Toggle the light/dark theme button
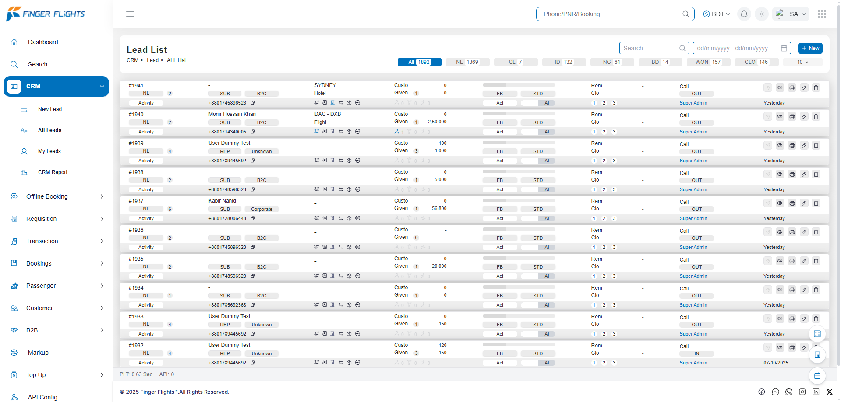The width and height of the screenshot is (841, 402). pos(762,14)
